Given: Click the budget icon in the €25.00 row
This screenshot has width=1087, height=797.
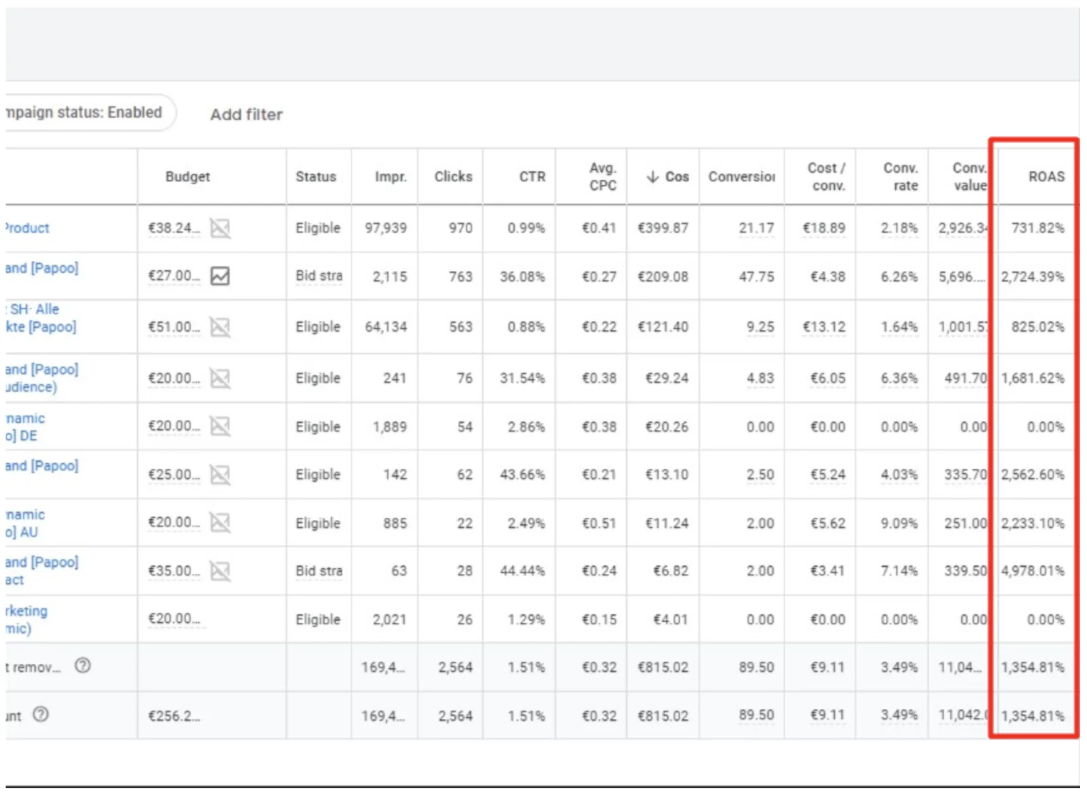Looking at the screenshot, I should (x=220, y=475).
